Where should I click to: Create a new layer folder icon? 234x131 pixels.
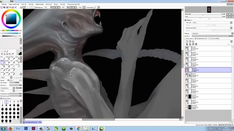pyautogui.click(x=193, y=41)
